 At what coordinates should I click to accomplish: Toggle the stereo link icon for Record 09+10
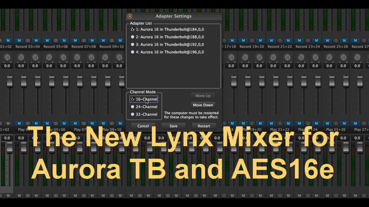[x=112, y=41]
